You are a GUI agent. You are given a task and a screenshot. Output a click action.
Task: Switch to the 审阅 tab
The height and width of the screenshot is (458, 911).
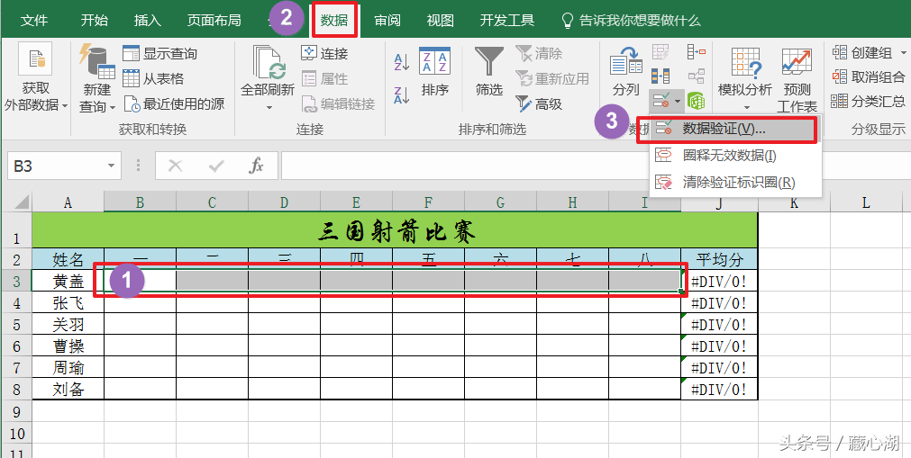click(x=387, y=21)
